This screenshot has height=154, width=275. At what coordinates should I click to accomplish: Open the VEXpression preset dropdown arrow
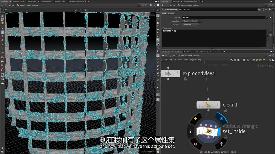[270, 32]
